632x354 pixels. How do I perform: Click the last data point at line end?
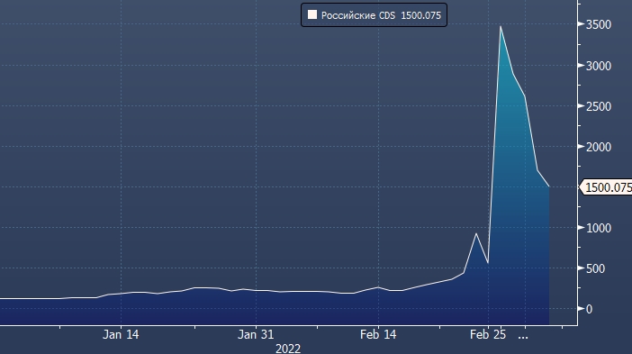pos(549,186)
